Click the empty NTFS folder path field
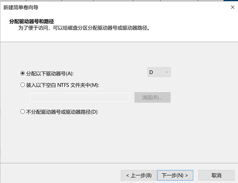The width and height of the screenshot is (238, 183). (80, 98)
